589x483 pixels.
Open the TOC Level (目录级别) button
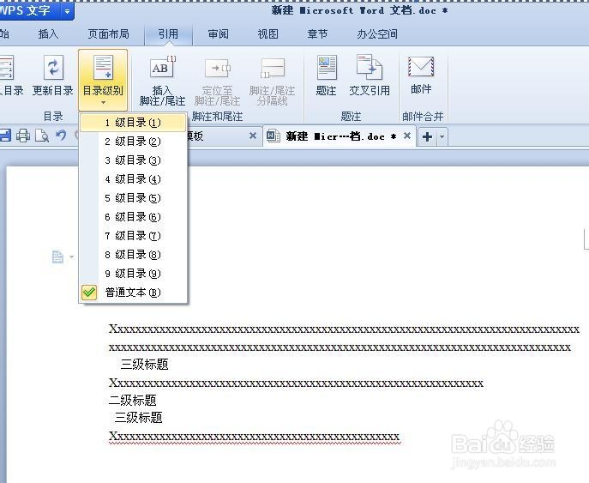coord(103,80)
